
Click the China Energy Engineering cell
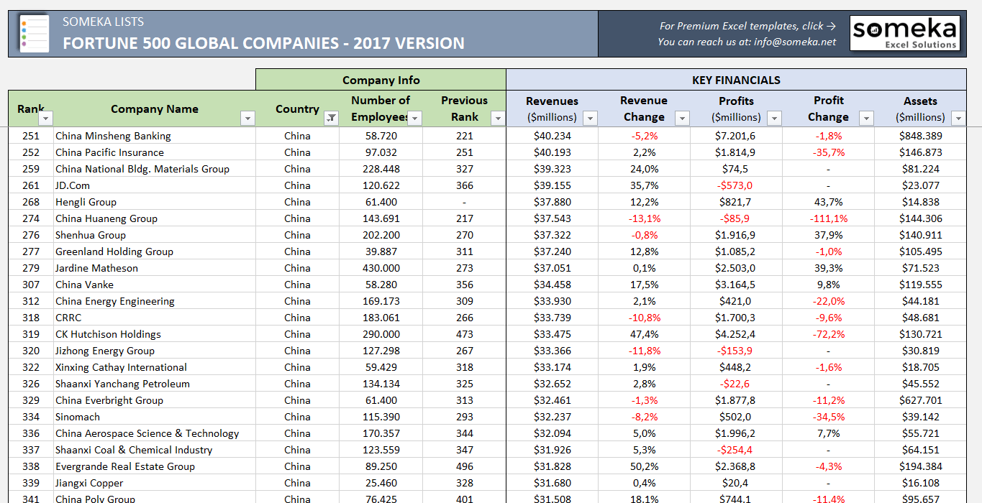tap(154, 301)
